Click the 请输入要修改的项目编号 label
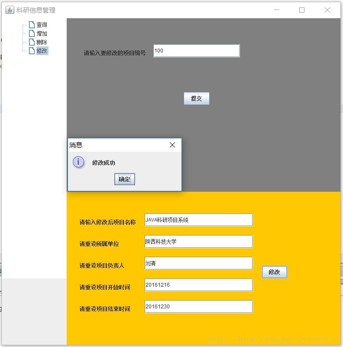The image size is (343, 347). 114,53
